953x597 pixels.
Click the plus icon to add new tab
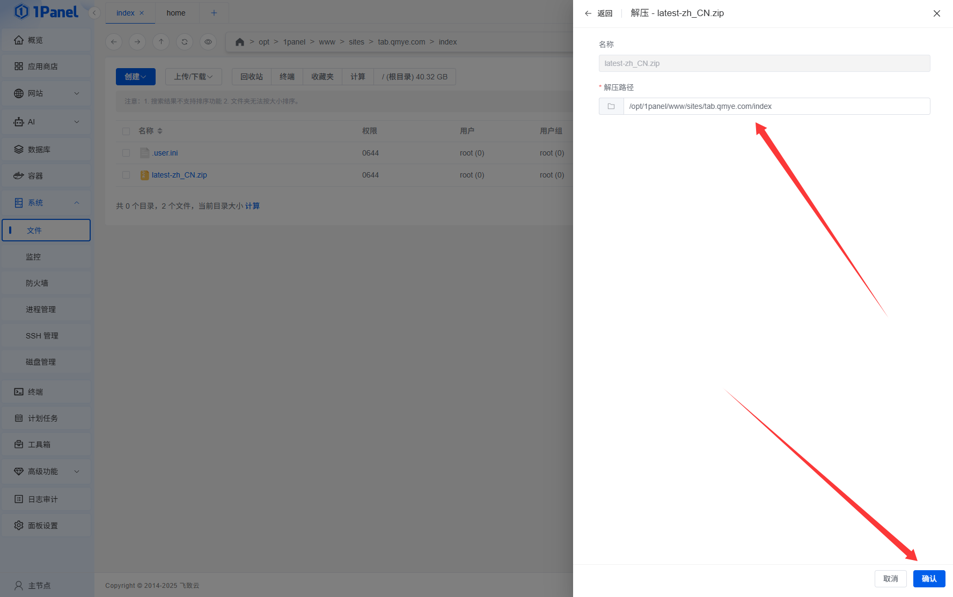point(214,13)
